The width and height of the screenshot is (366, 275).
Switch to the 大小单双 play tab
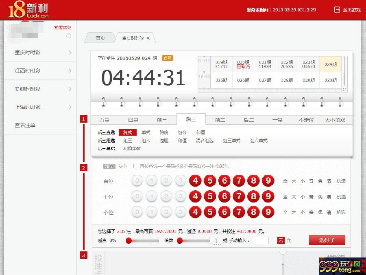(335, 120)
